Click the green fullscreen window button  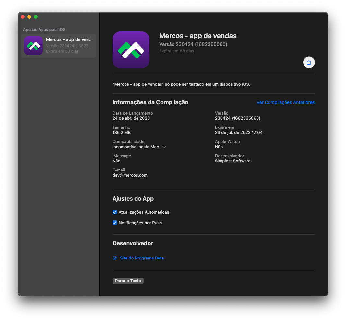36,17
